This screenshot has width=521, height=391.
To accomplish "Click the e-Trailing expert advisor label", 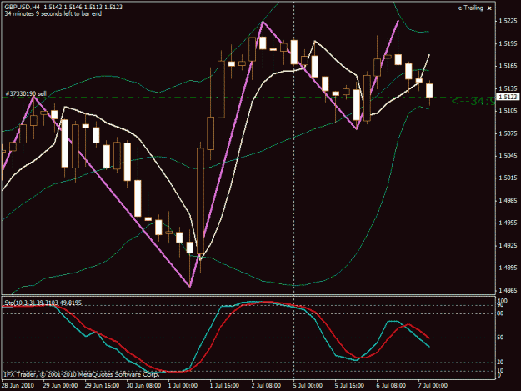I will [x=470, y=8].
